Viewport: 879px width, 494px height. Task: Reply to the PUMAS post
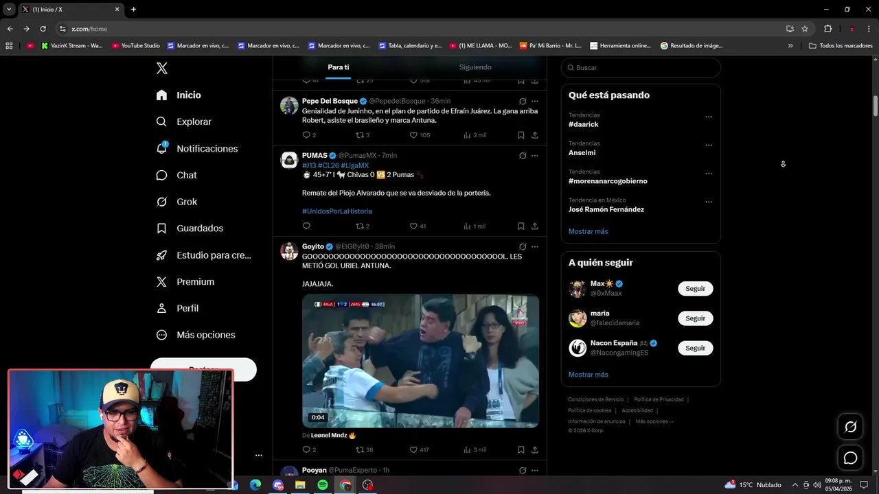click(x=306, y=226)
